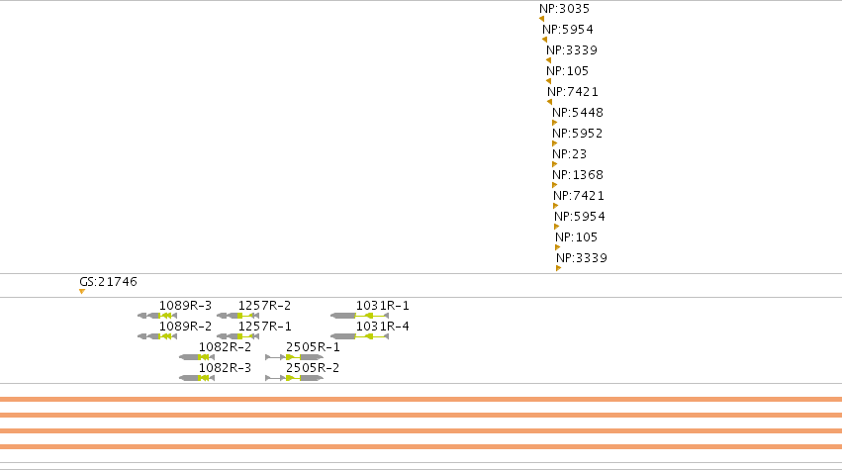Click the gene model glyph under 1089R-3
Image resolution: width=842 pixels, height=470 pixels.
[x=157, y=316]
